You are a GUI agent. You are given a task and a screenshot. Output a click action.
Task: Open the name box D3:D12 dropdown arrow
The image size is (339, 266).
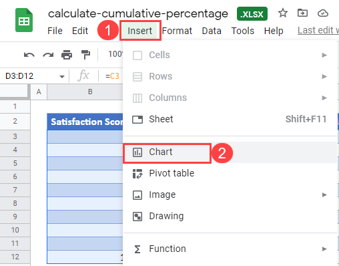click(62, 77)
